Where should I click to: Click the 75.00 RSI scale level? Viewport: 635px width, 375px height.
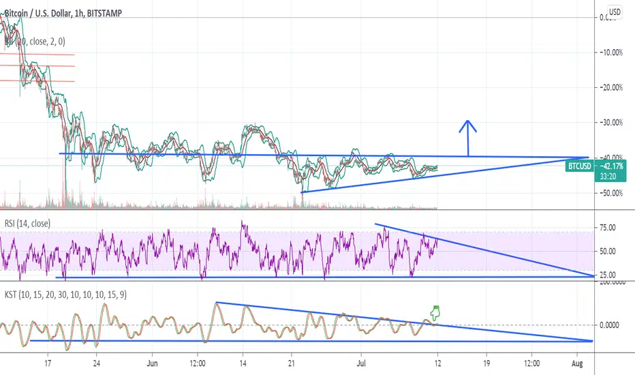click(x=608, y=228)
